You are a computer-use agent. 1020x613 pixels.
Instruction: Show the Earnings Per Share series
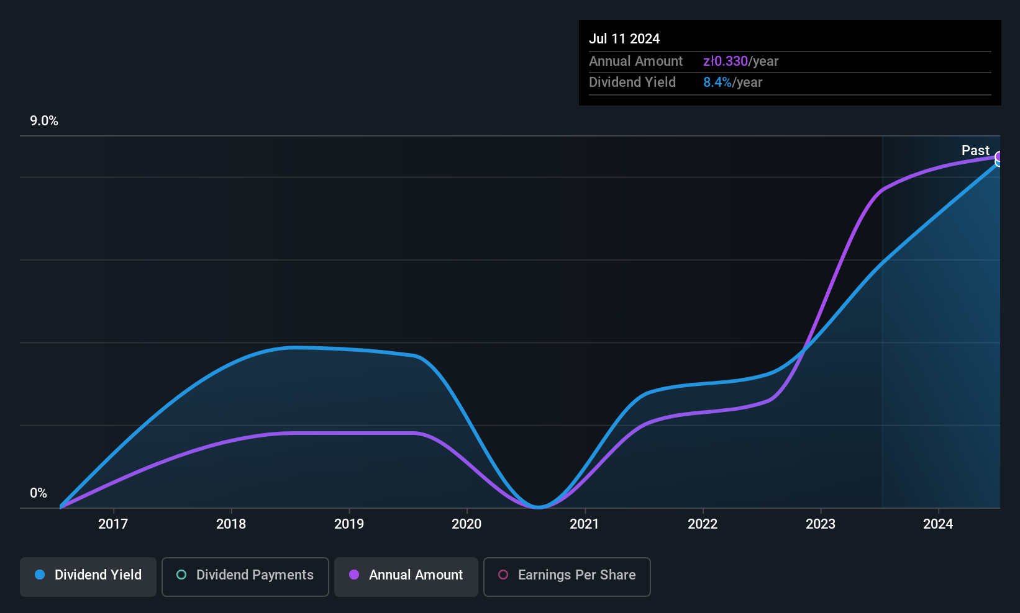567,577
